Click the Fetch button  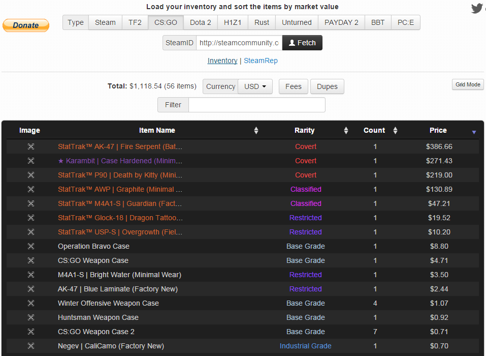pyautogui.click(x=302, y=43)
